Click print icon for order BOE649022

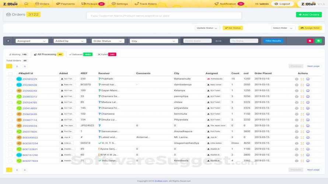coord(308,138)
